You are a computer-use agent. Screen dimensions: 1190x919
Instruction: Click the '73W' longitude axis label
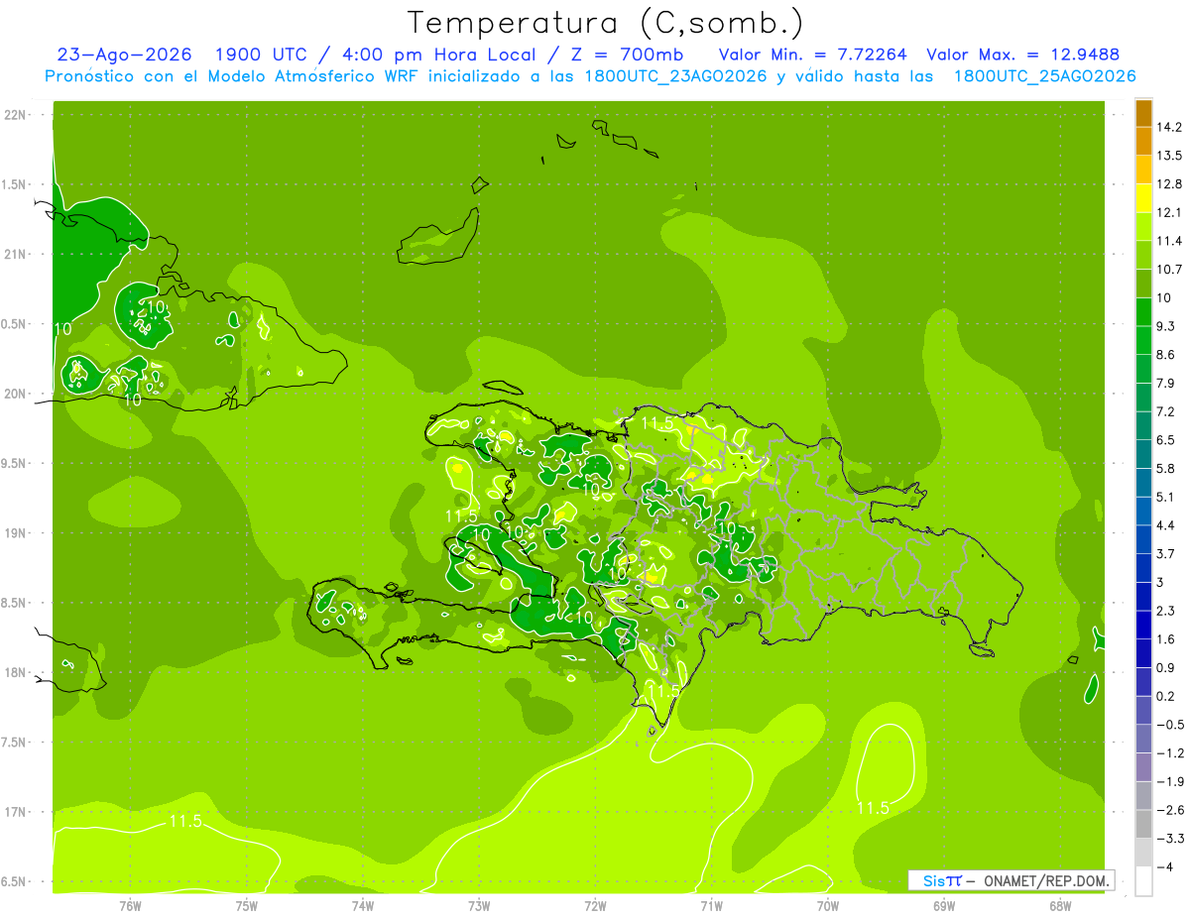(479, 905)
